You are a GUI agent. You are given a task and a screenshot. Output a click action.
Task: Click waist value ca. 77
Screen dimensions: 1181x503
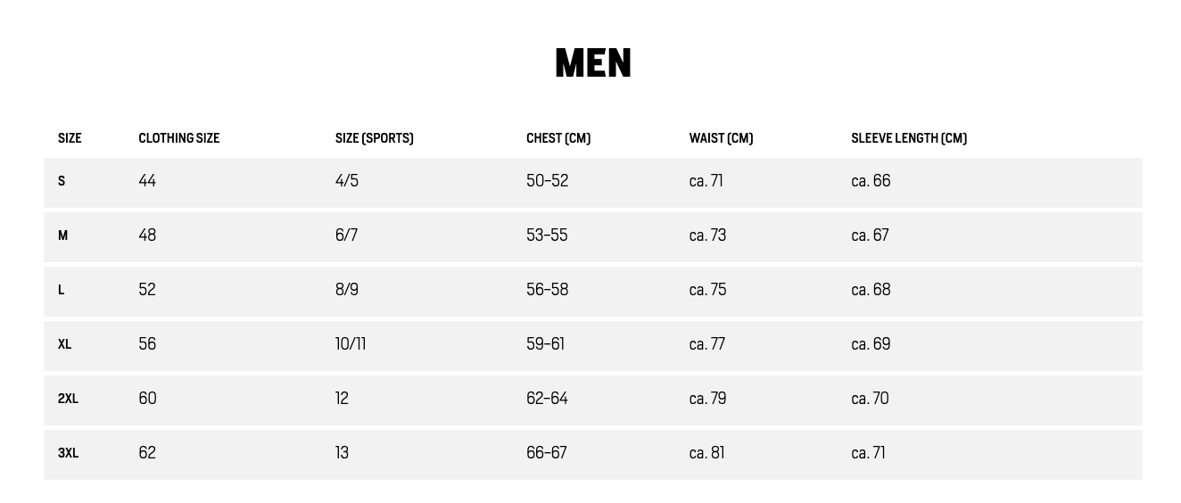(707, 344)
